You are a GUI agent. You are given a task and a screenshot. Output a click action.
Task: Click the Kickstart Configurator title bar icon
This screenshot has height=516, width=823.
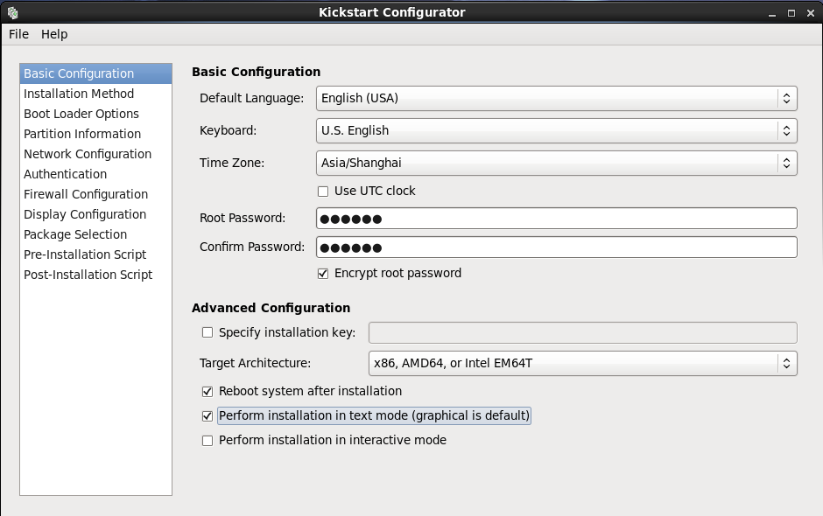click(12, 12)
